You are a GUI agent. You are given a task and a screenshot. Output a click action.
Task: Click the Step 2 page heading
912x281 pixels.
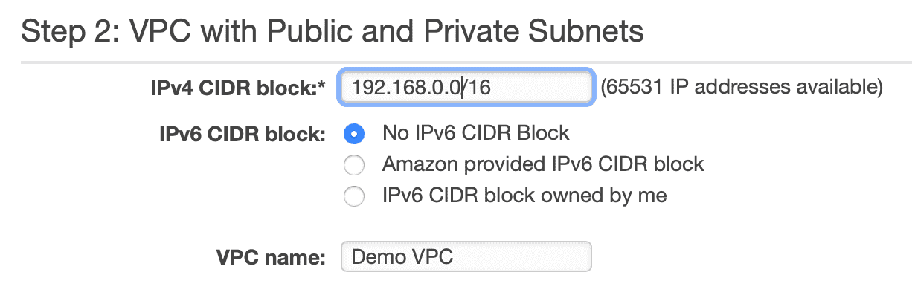click(x=333, y=31)
